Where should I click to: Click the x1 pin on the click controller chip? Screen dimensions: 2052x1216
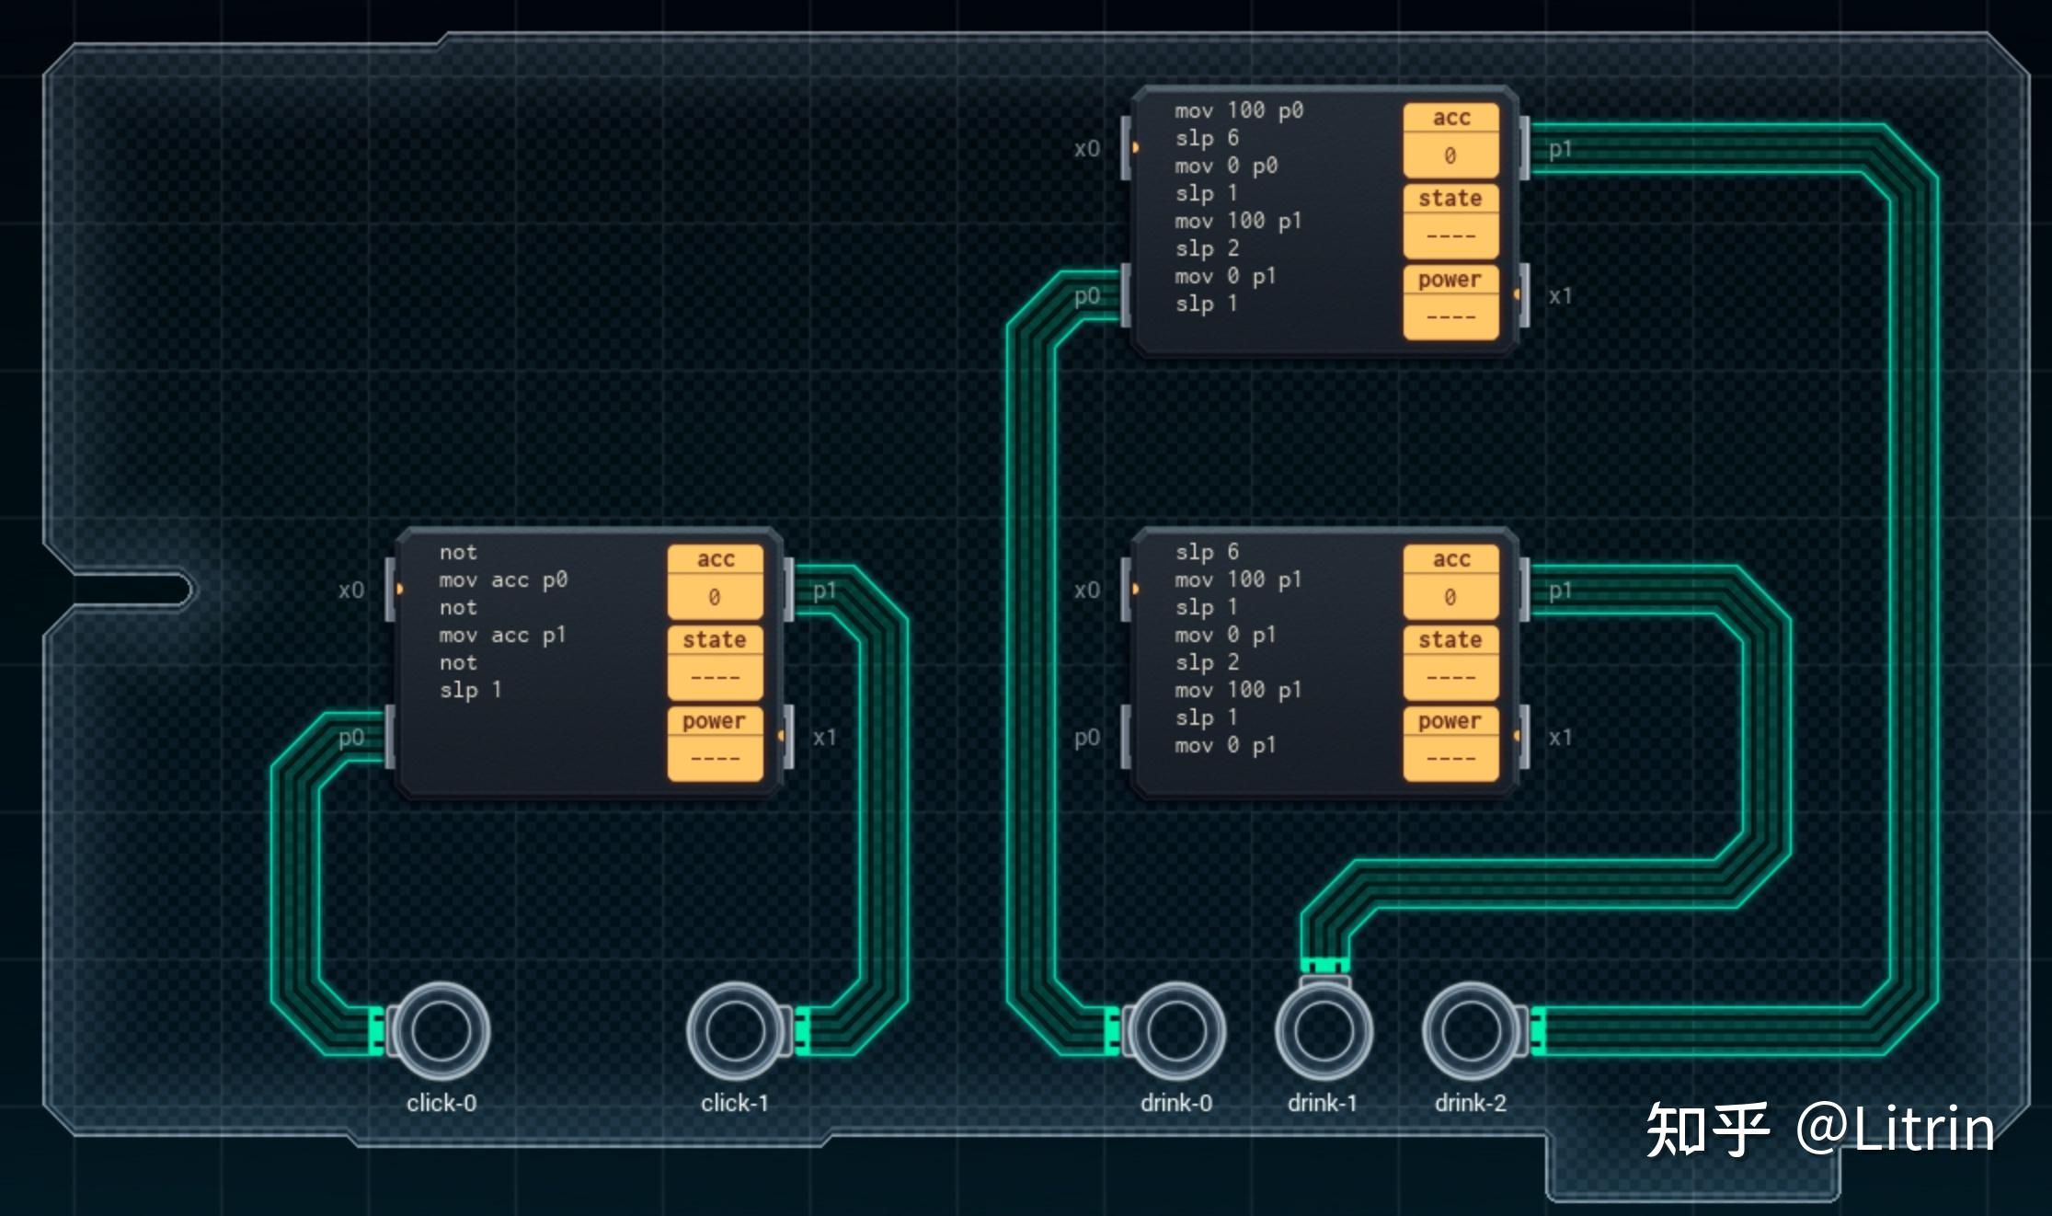(x=788, y=737)
